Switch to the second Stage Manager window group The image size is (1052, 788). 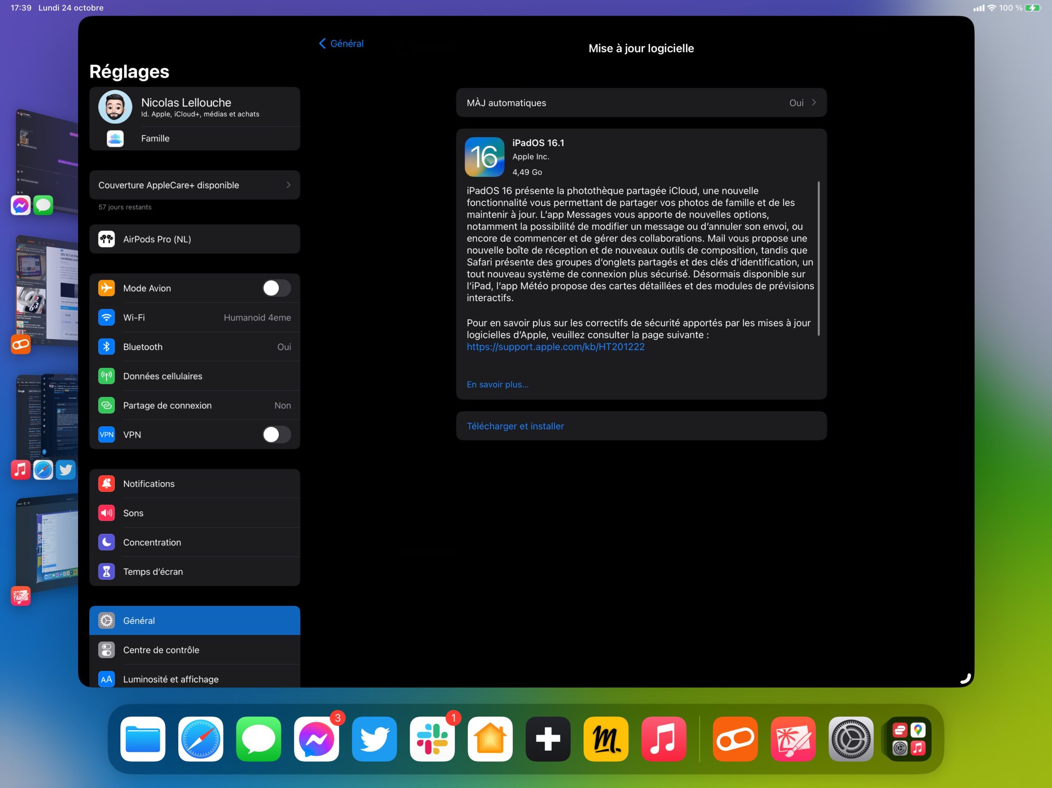click(x=47, y=290)
